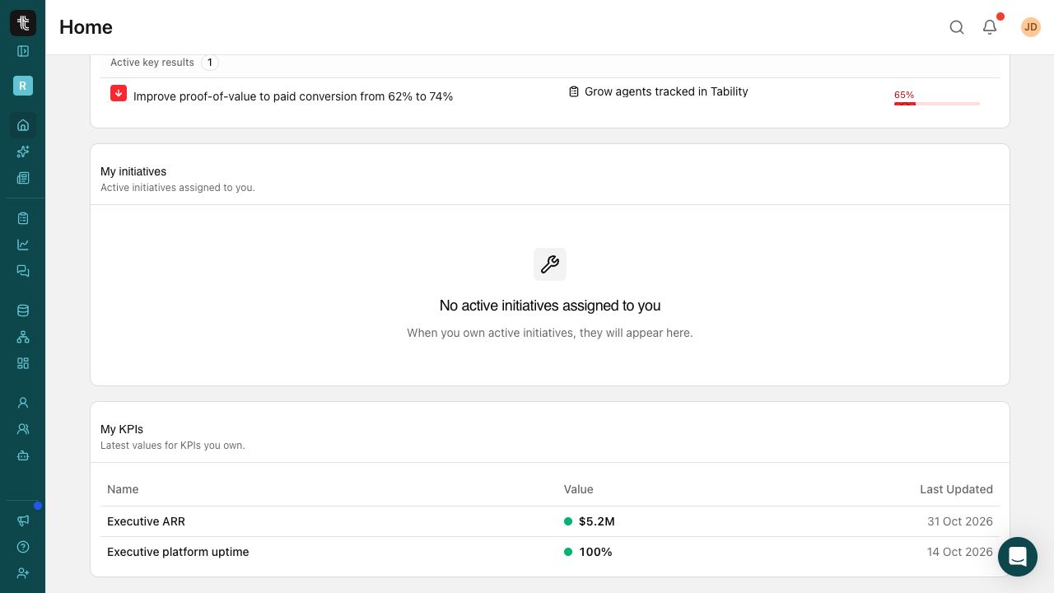Open the robot agents sidebar icon

(x=23, y=455)
